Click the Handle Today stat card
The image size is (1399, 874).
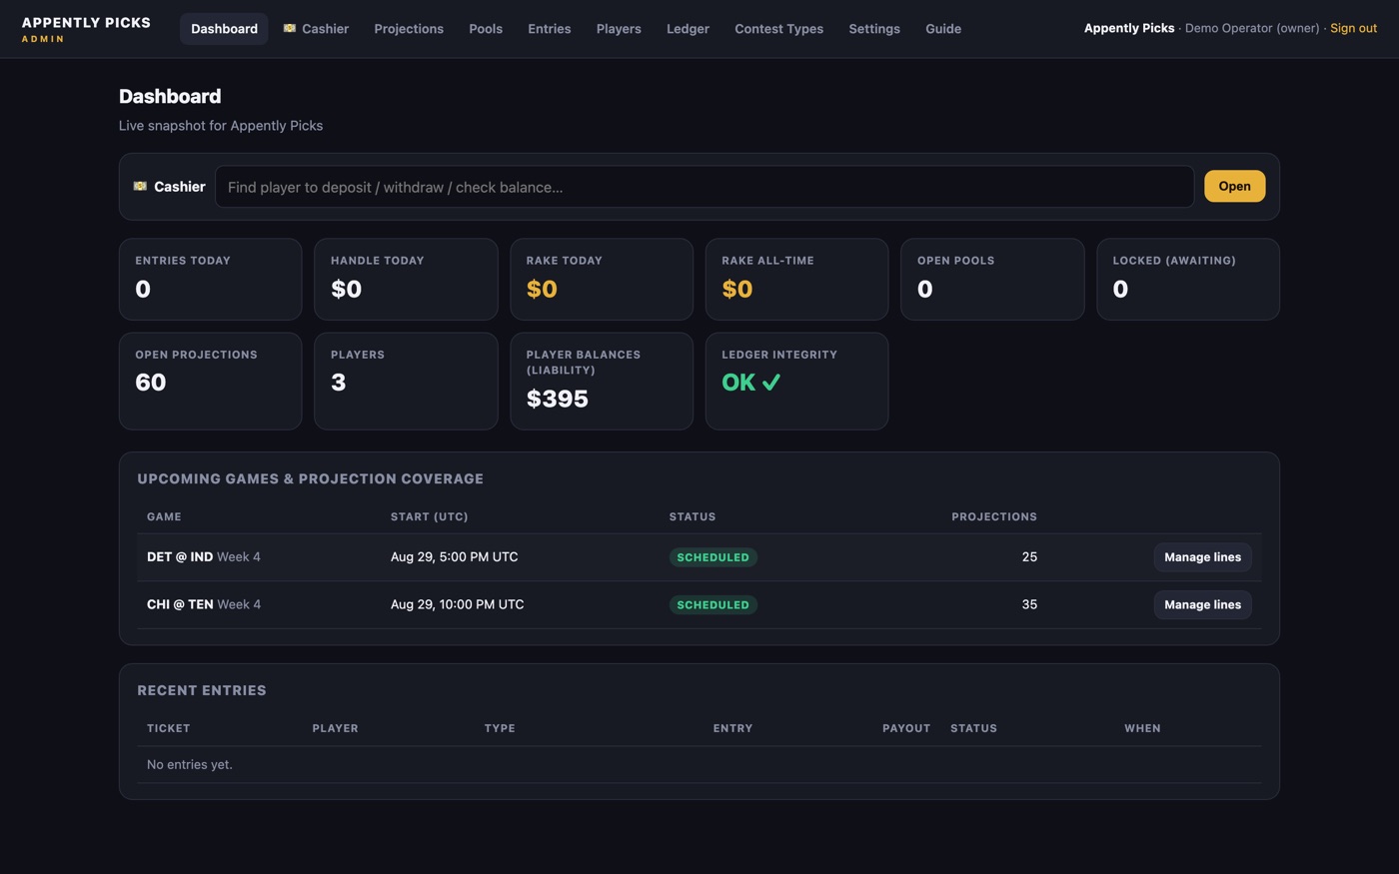coord(406,279)
